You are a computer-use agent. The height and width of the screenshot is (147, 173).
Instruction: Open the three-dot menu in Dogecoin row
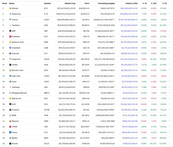[170, 59]
